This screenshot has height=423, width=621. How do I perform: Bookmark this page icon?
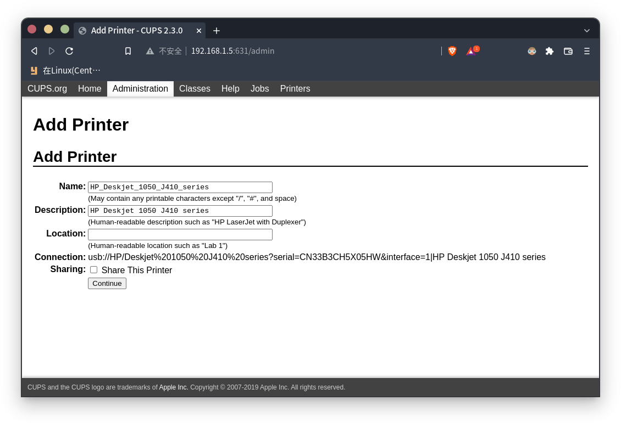128,51
